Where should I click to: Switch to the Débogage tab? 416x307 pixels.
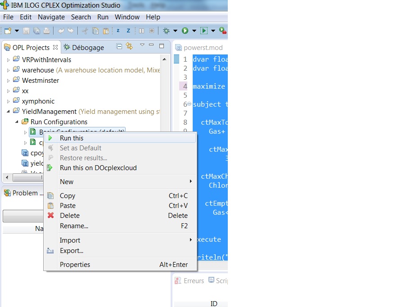click(84, 48)
